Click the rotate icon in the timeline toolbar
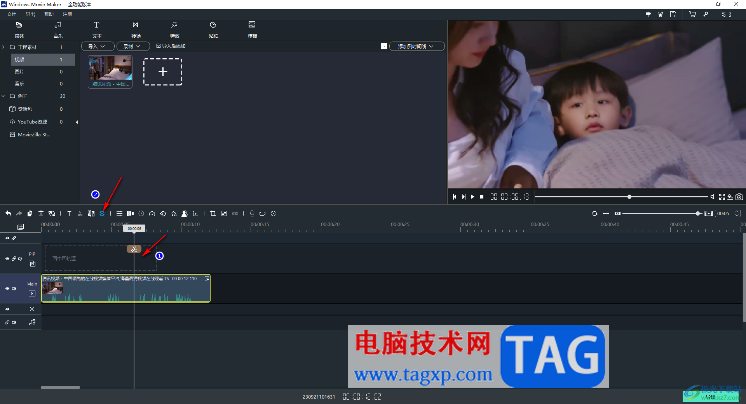The width and height of the screenshot is (746, 404). [x=163, y=213]
